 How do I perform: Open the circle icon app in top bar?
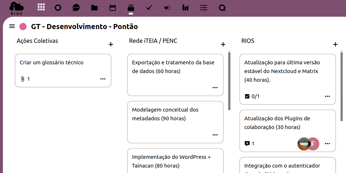[x=58, y=8]
